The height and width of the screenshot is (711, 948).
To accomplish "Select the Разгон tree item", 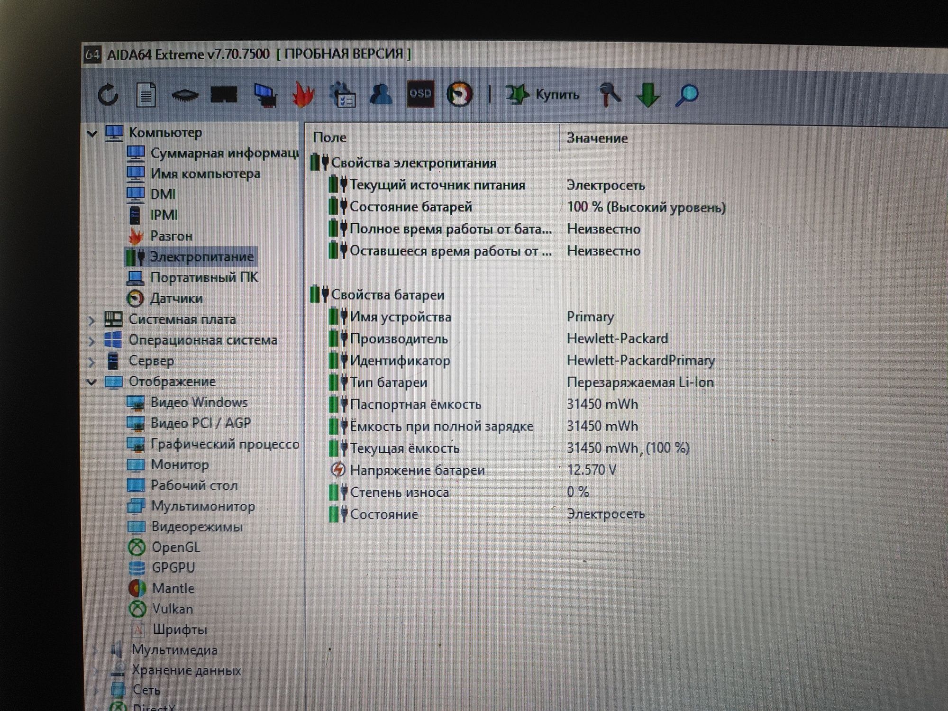I will click(160, 236).
